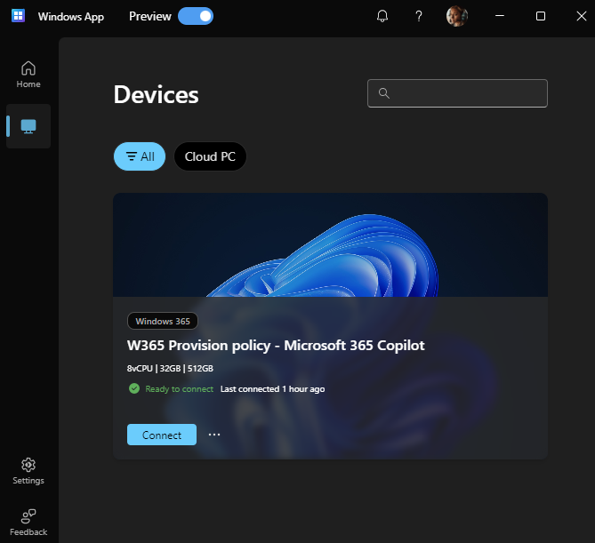The width and height of the screenshot is (595, 543).
Task: Click the Windows 365 badge
Action: [163, 321]
